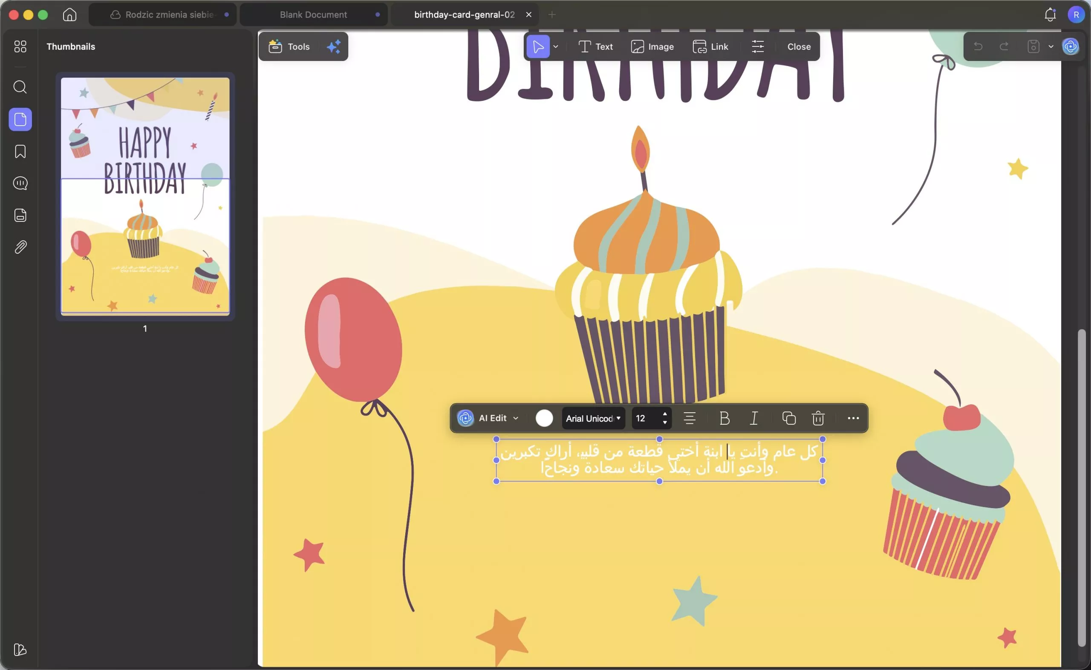Click the Close button in edit toolbar
This screenshot has width=1091, height=670.
click(798, 46)
